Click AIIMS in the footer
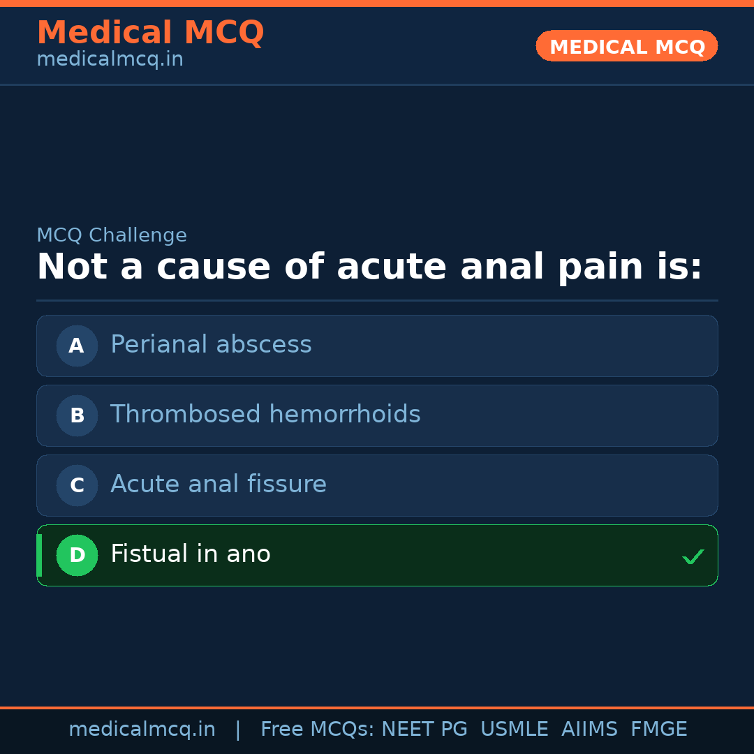 pos(589,730)
